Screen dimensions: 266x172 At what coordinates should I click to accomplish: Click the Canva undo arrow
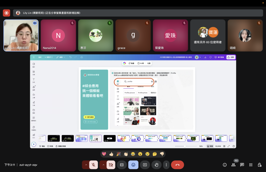click(x=70, y=57)
